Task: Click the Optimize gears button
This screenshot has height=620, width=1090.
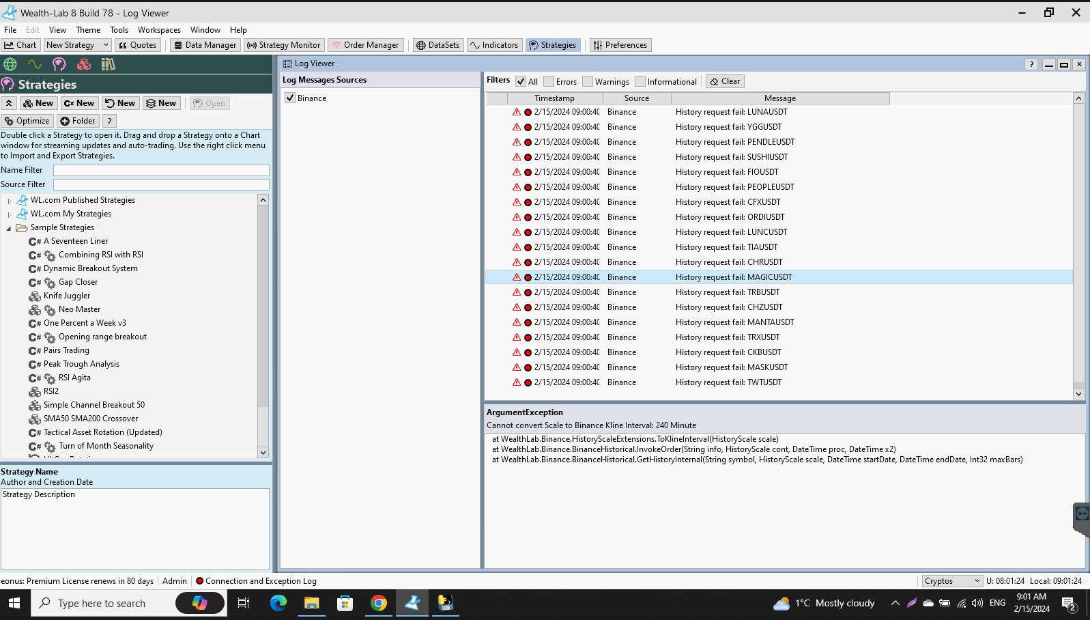Action: [27, 121]
